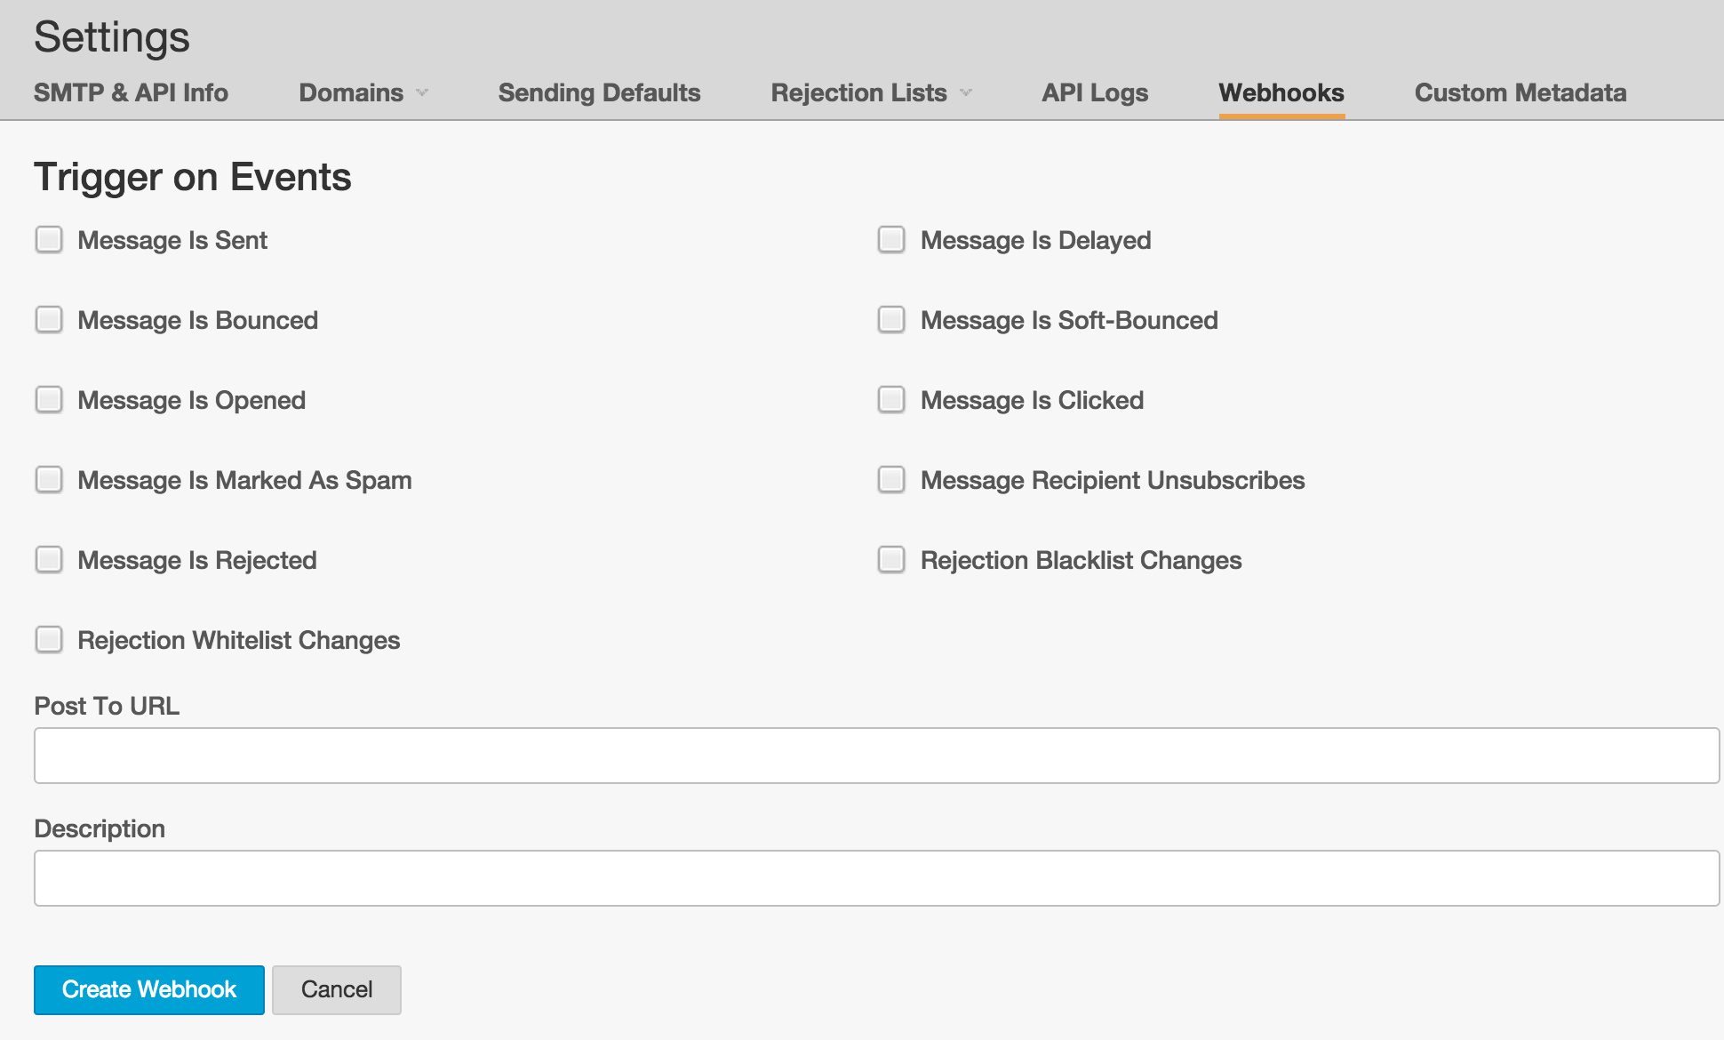Viewport: 1724px width, 1040px height.
Task: Check the Message Is Rejected box
Action: point(49,560)
